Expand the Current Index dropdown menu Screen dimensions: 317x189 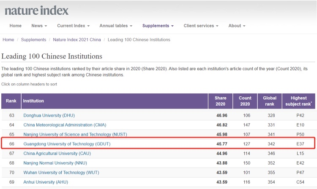(x=73, y=26)
